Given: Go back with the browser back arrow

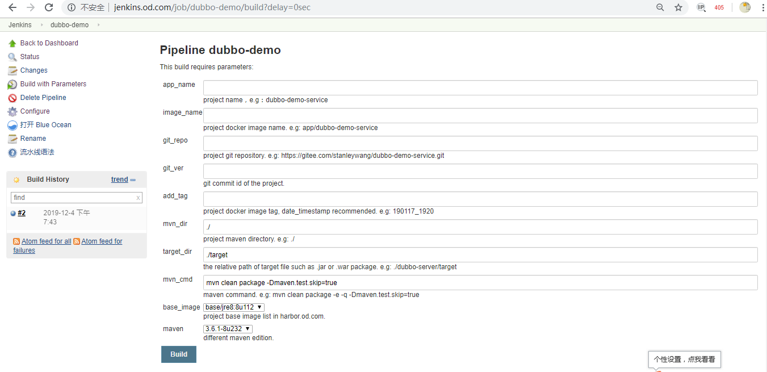Looking at the screenshot, I should coord(12,7).
